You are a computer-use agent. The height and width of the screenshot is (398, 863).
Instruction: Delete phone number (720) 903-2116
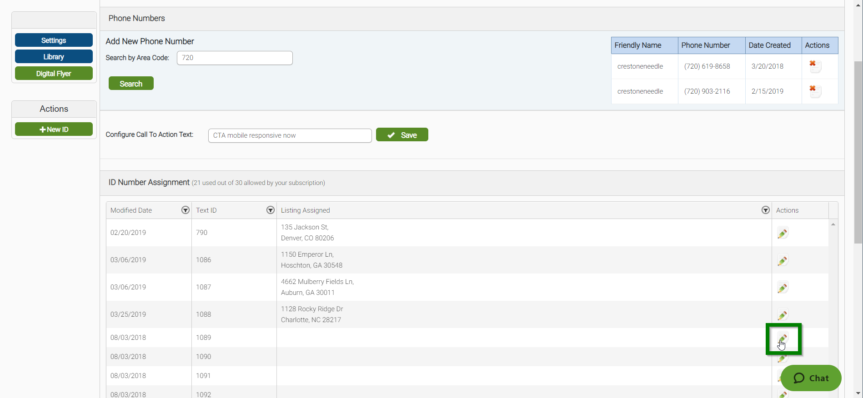click(815, 91)
